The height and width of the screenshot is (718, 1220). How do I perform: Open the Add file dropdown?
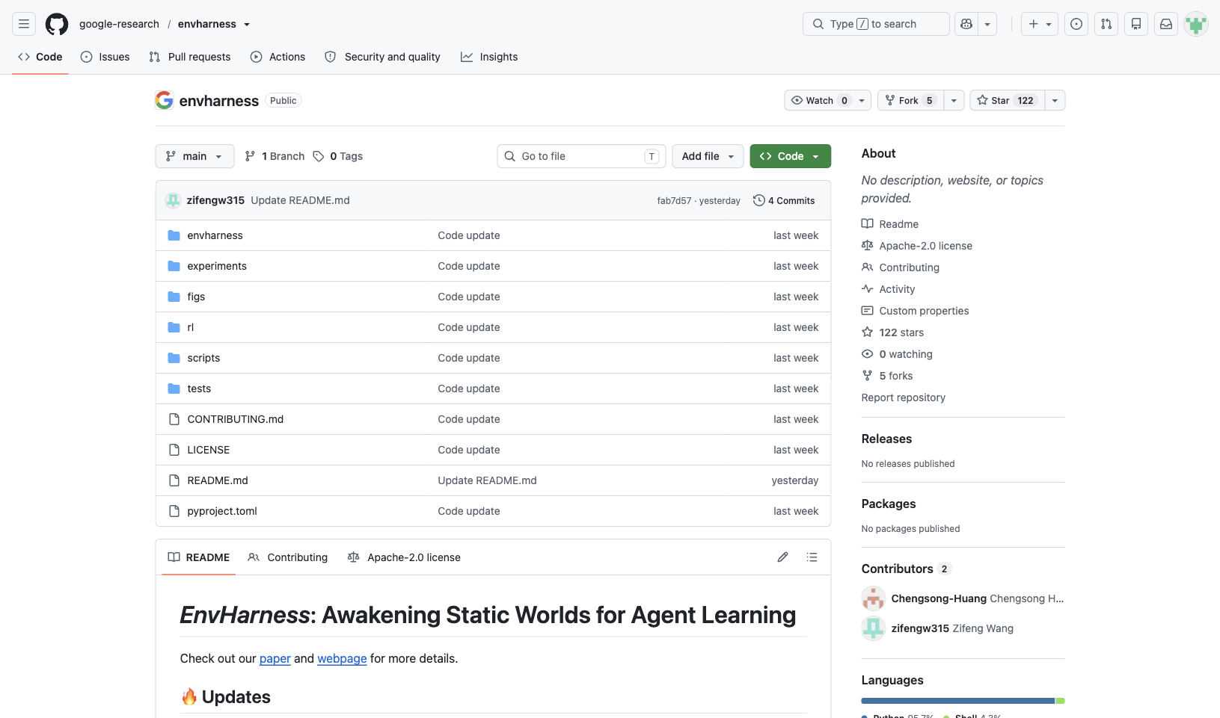tap(708, 156)
